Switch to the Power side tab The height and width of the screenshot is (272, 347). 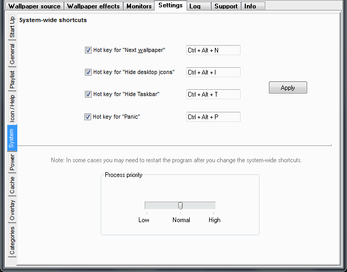[x=12, y=163]
